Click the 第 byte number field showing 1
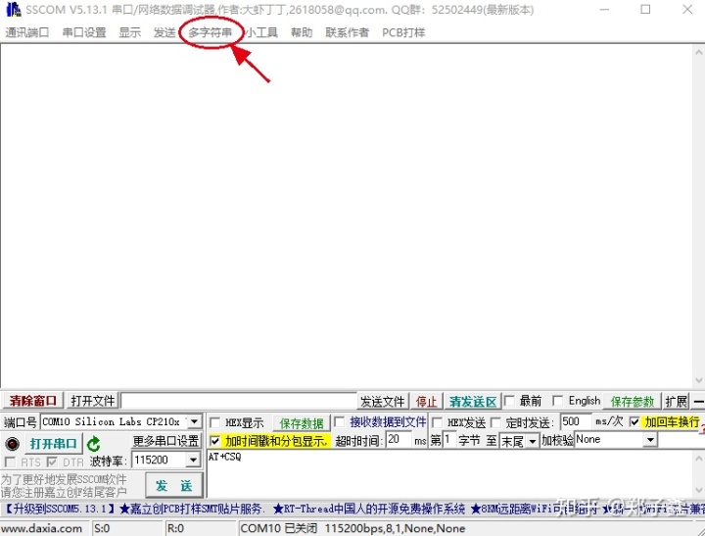705x536 pixels. coord(448,440)
